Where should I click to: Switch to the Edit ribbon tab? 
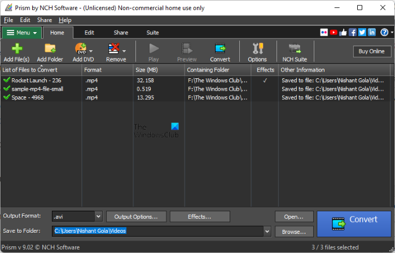(89, 33)
